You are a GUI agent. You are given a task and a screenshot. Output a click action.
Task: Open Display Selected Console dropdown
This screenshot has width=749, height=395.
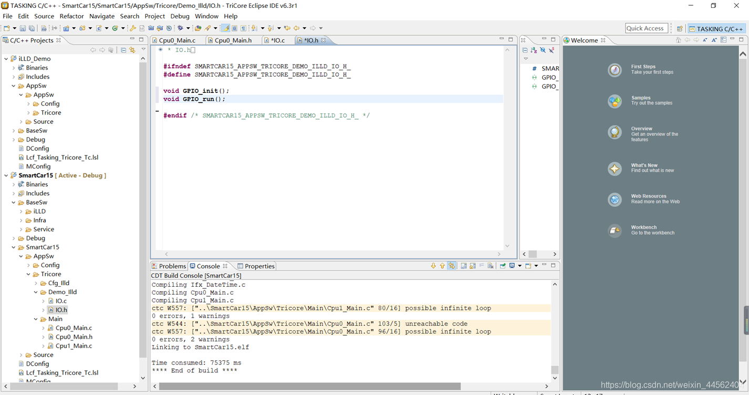tap(519, 266)
